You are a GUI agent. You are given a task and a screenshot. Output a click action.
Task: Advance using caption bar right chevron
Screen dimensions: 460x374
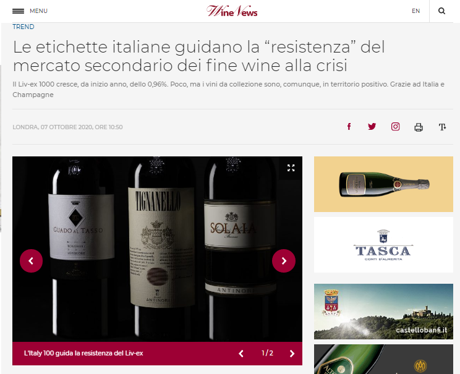click(292, 354)
